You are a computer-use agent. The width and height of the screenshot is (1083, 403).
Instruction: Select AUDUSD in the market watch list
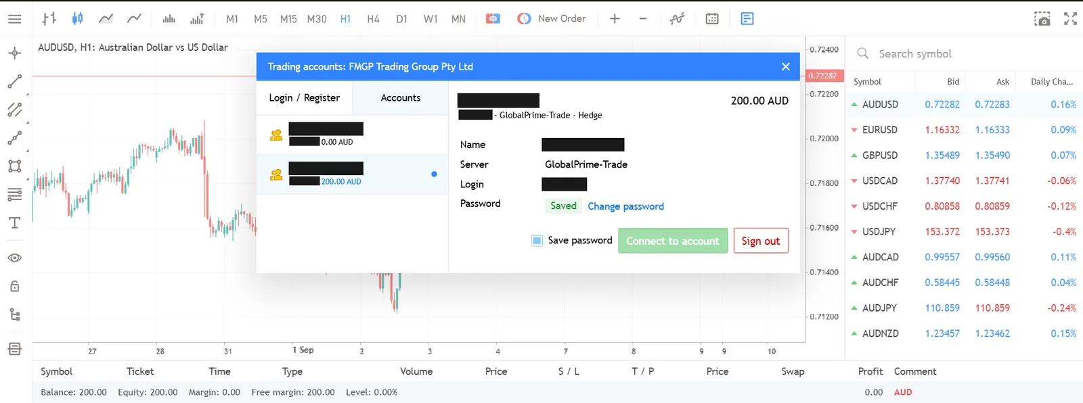(964, 105)
